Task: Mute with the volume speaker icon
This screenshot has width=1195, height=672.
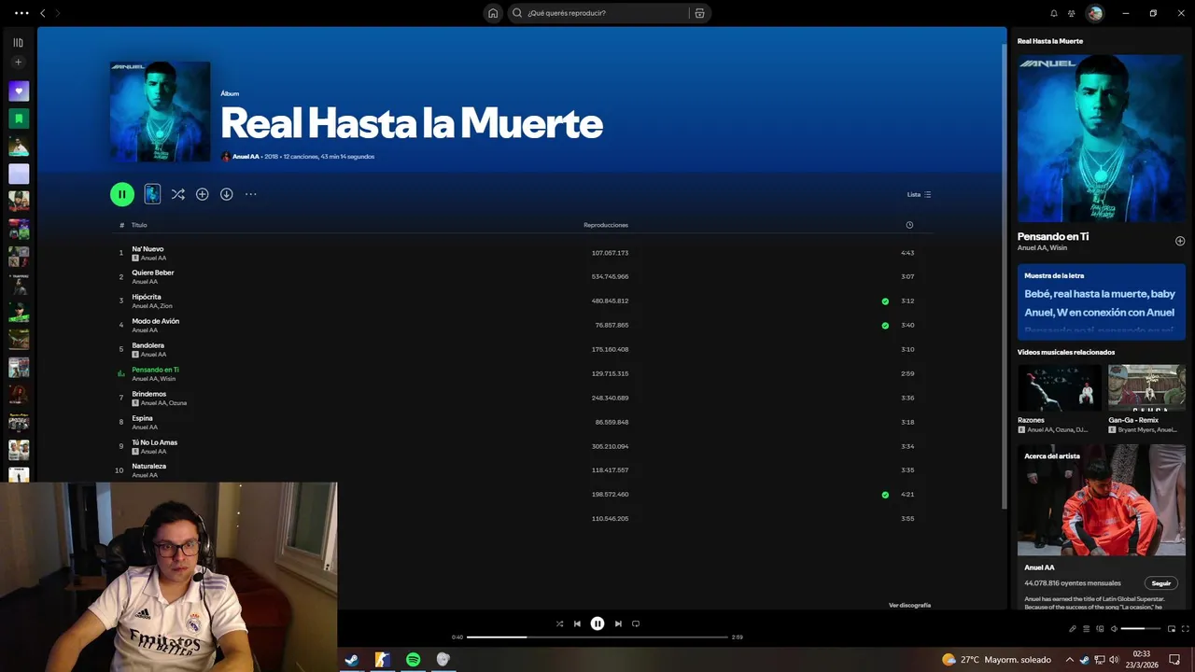Action: [1113, 629]
